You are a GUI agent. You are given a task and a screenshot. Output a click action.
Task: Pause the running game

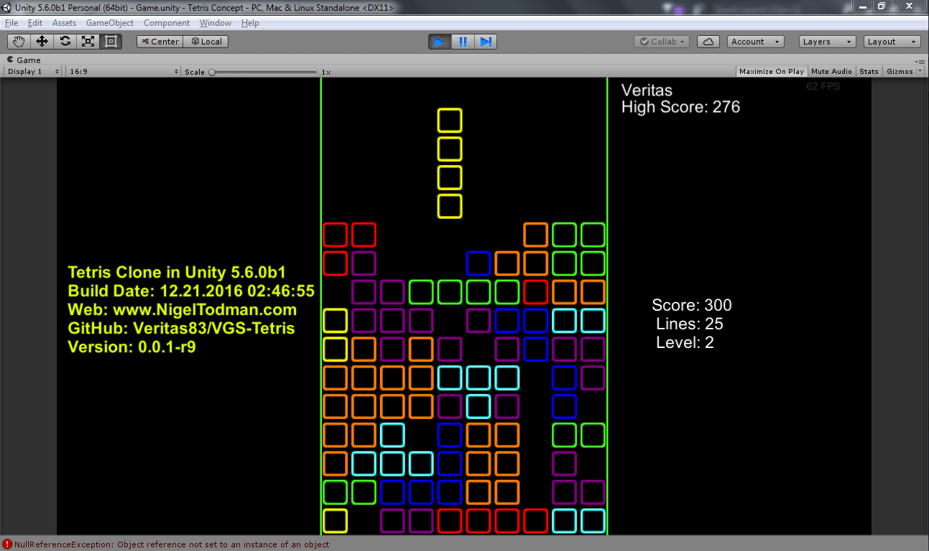pyautogui.click(x=463, y=41)
